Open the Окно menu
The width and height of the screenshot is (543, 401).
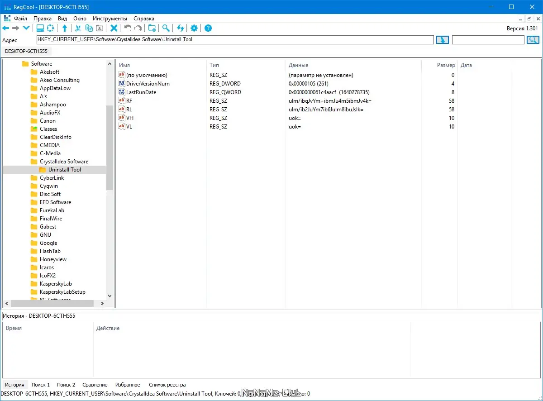80,19
